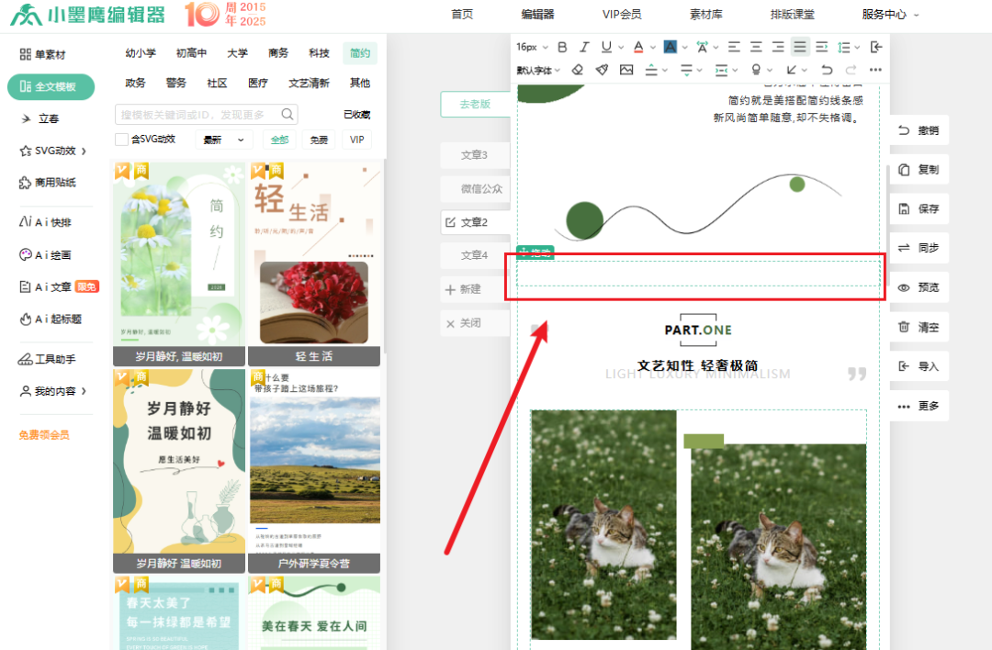Click the 预览 preview button
This screenshot has width=992, height=650.
[919, 287]
